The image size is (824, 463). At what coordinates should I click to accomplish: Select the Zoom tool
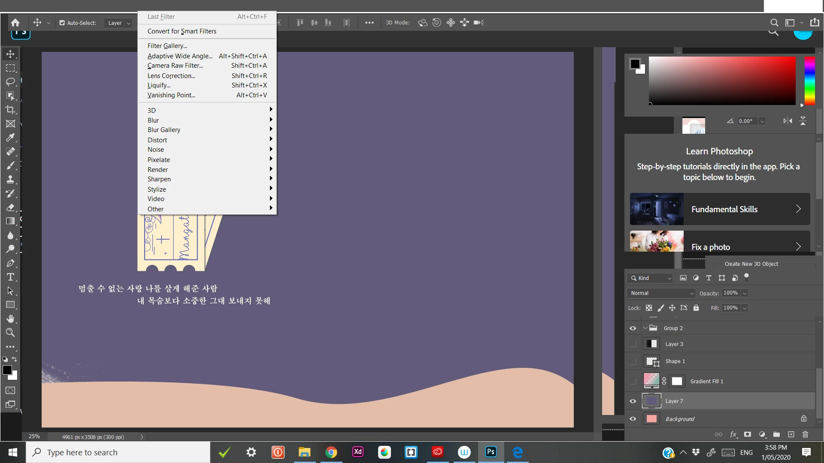click(10, 333)
